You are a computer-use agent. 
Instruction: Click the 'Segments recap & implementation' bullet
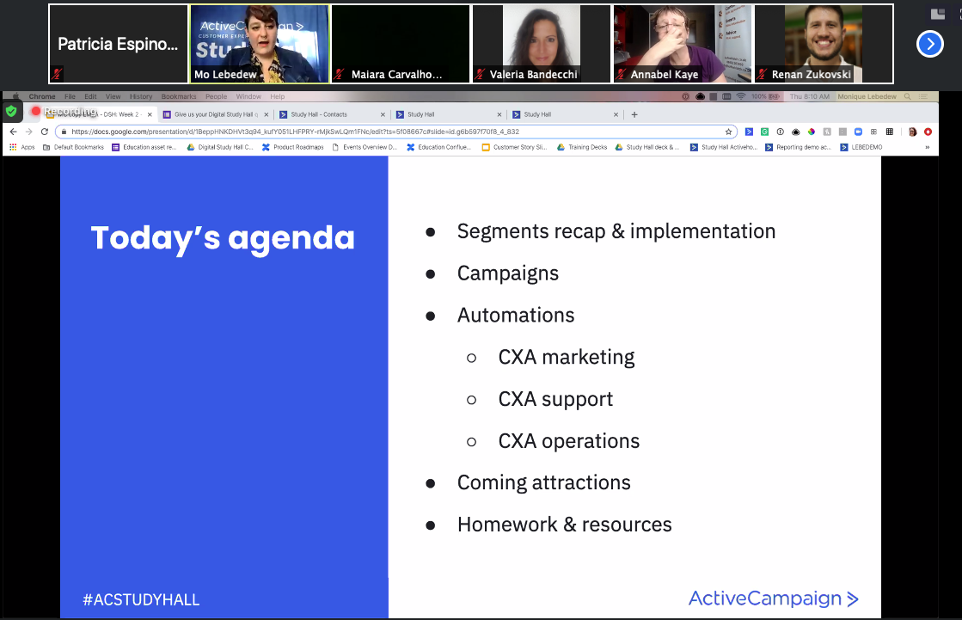click(616, 231)
